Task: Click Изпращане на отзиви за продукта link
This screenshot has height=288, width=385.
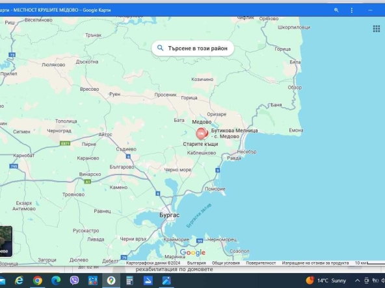Action: 315,263
